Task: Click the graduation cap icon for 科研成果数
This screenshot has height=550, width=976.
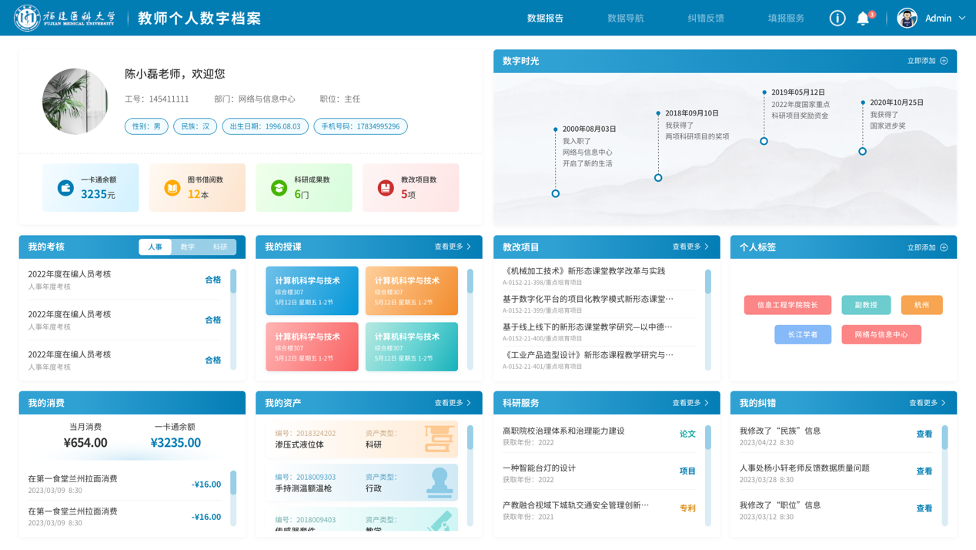Action: [279, 188]
